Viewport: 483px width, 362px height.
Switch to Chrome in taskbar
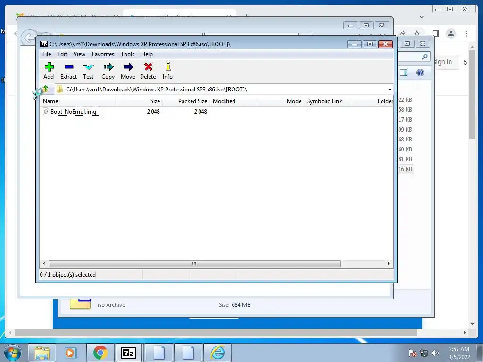(100, 353)
